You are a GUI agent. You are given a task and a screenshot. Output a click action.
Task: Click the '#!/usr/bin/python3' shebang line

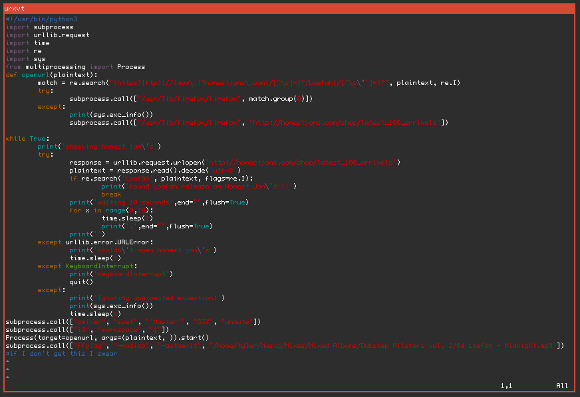pyautogui.click(x=41, y=19)
